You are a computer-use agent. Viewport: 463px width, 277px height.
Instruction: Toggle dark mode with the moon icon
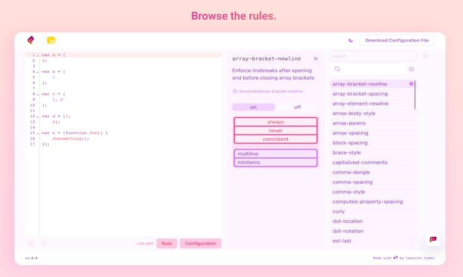click(351, 40)
